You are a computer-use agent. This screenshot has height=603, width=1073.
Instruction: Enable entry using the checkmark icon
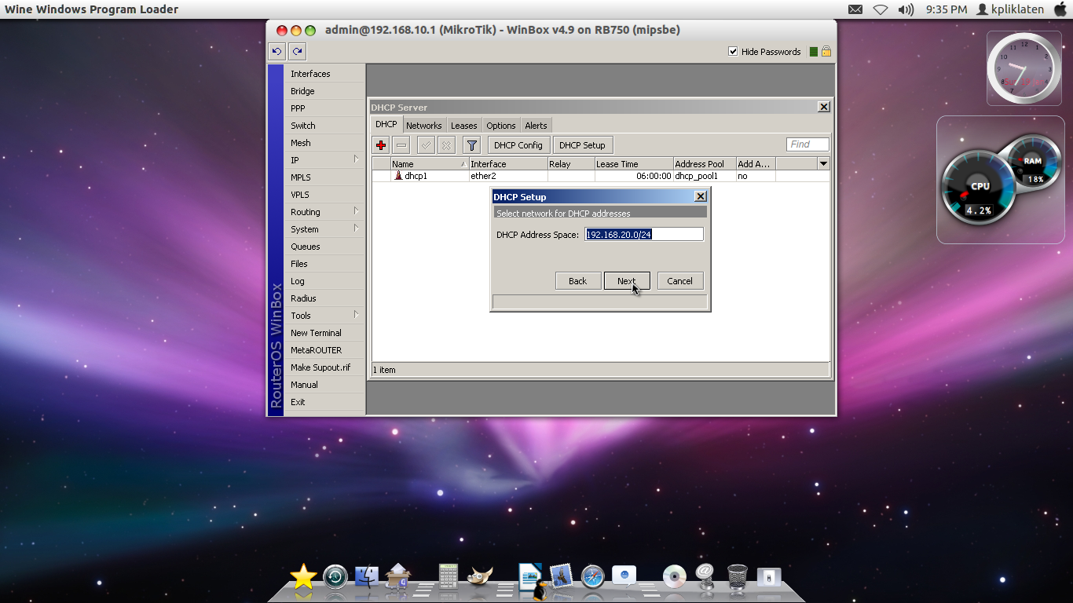point(426,145)
